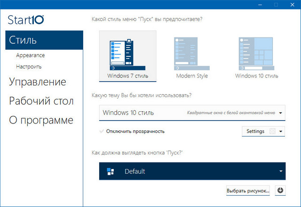Click the Default start button logo icon
Screen dimensions: 301x207
pyautogui.click(x=111, y=171)
